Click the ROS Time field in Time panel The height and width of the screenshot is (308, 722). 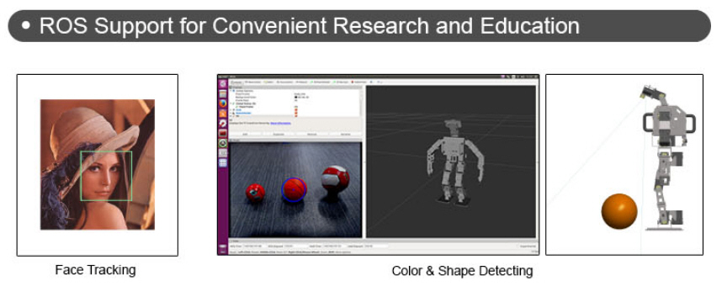[x=255, y=246]
